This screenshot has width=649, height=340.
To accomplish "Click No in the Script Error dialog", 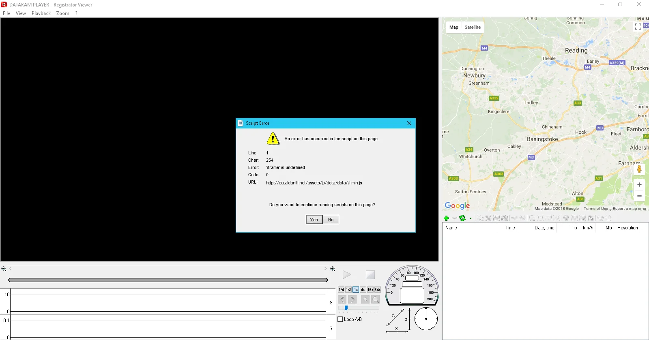I will [331, 220].
